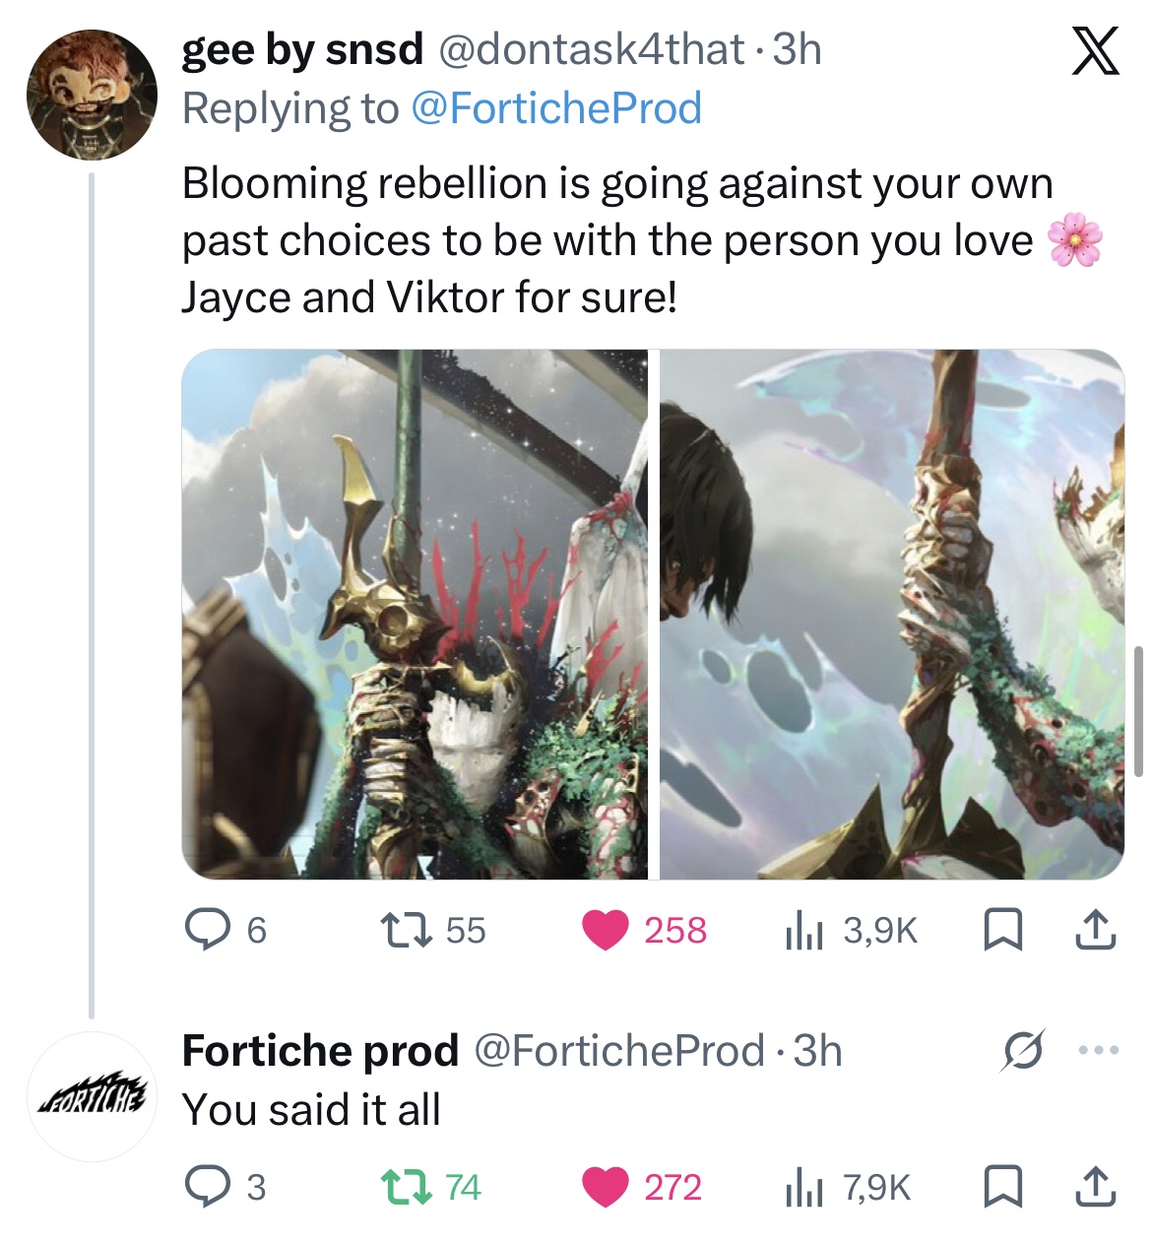
Task: Open Fortiche prod's profile avatar
Action: (92, 1096)
